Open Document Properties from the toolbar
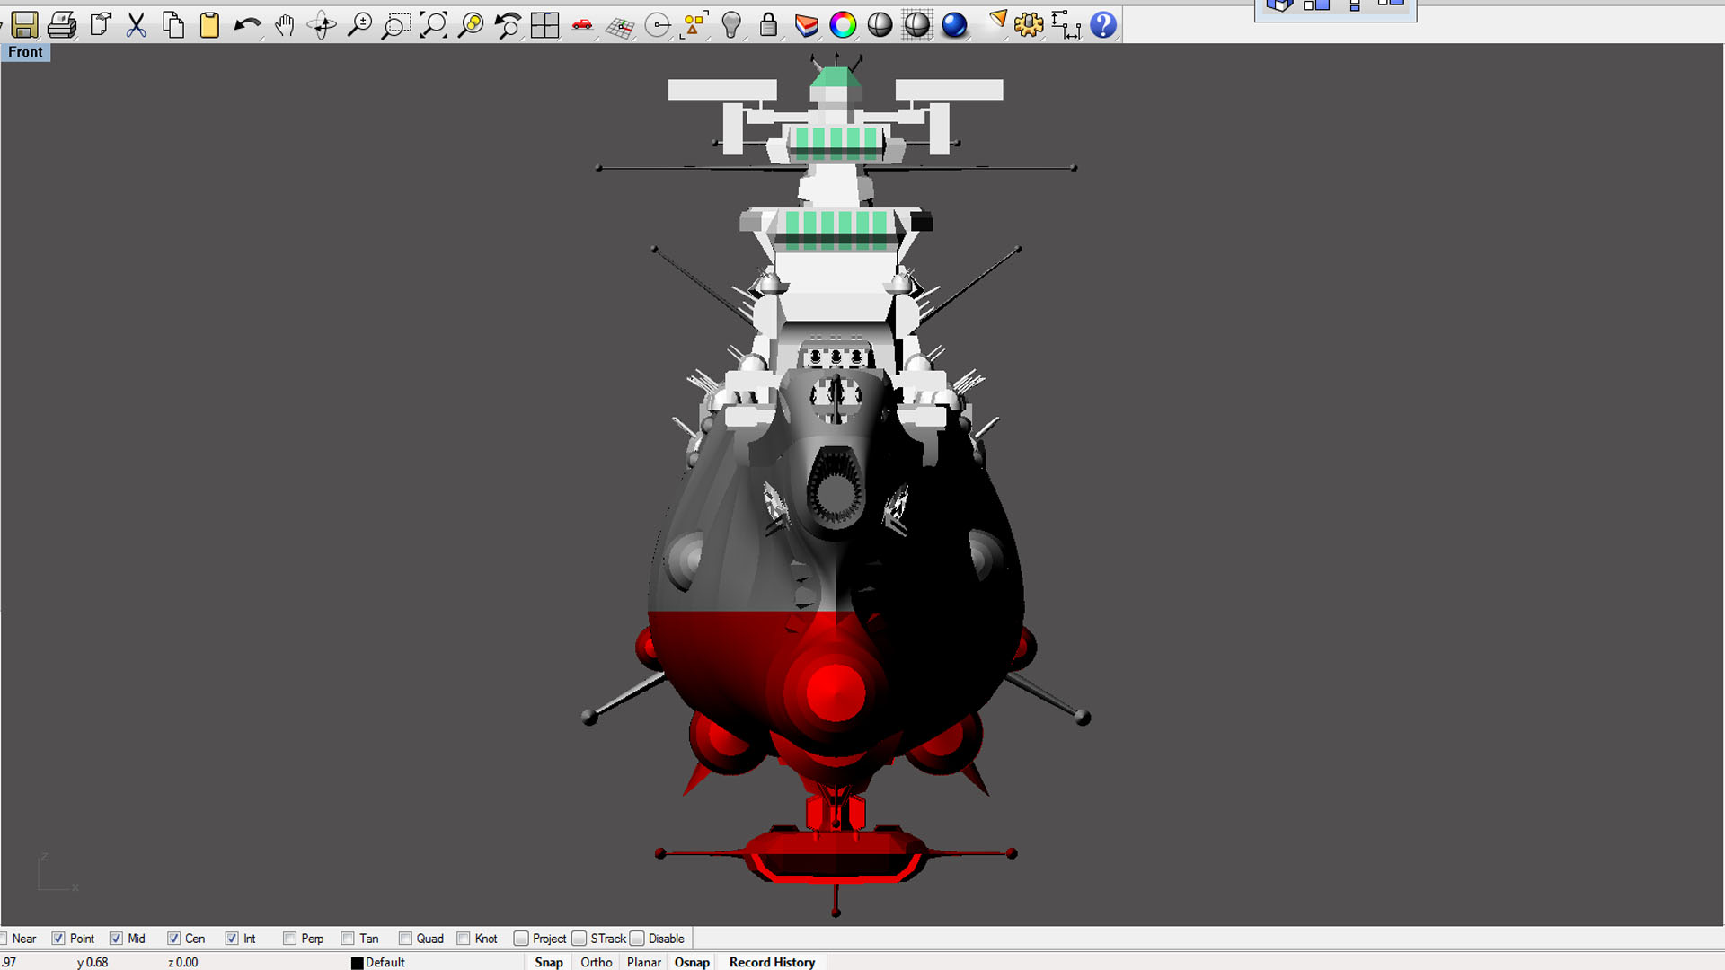Viewport: 1725px width, 970px height. (x=100, y=24)
